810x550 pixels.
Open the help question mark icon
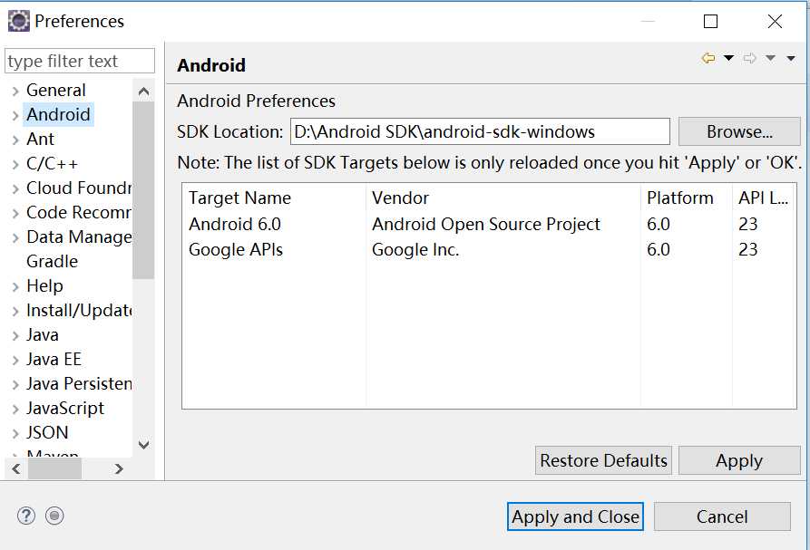pos(25,516)
